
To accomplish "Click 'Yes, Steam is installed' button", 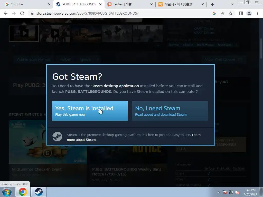I will pyautogui.click(x=90, y=111).
